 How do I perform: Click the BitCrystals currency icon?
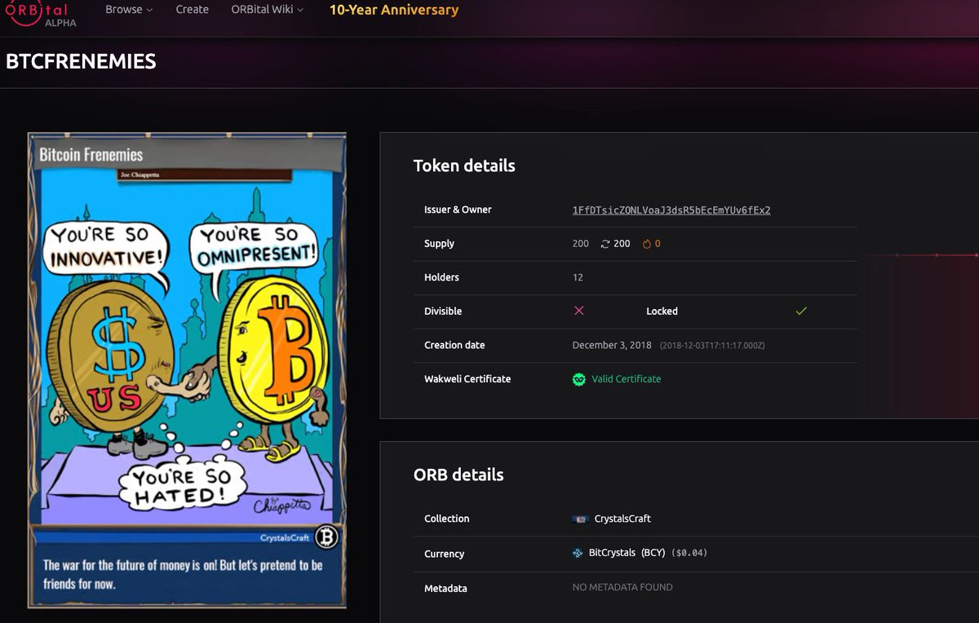coord(578,554)
